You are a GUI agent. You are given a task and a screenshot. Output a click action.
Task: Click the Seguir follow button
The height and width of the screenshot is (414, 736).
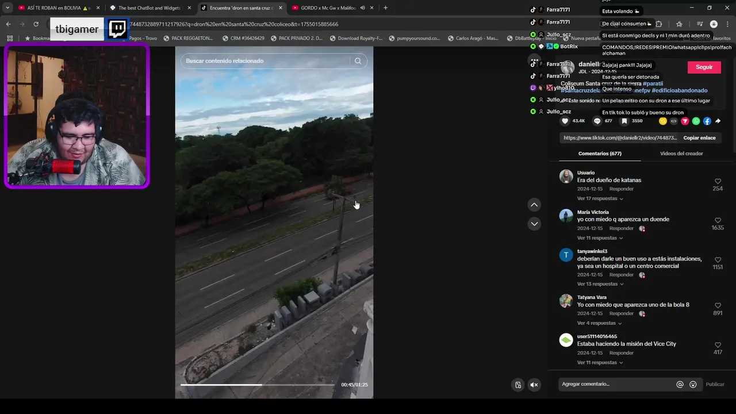pos(704,67)
